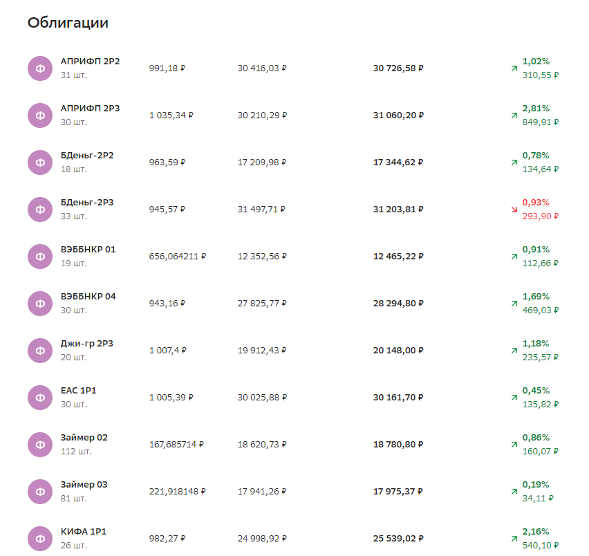This screenshot has height=556, width=589.
Task: Click the round icon for КИФА 1Р1
Action: (x=40, y=538)
